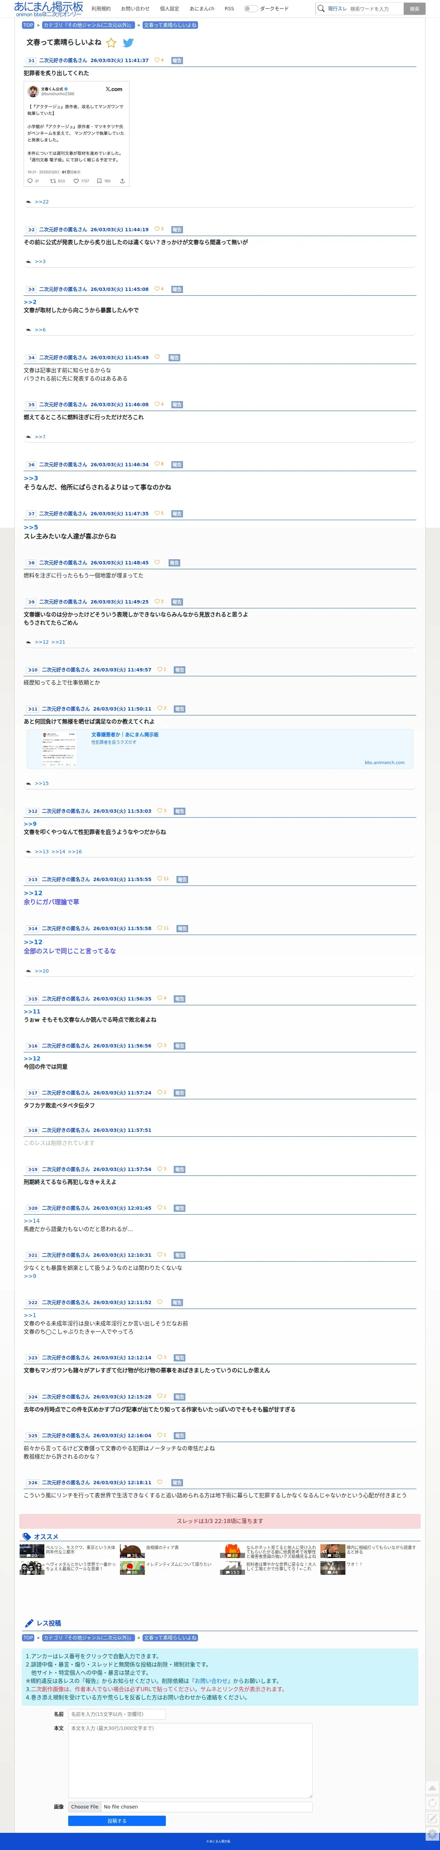Click anchor >>22 under post 1
The image size is (440, 1850).
(x=41, y=202)
